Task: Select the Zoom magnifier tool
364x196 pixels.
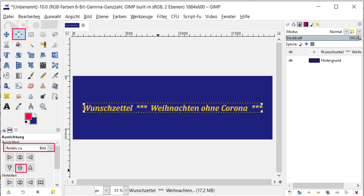Action: 43,106
